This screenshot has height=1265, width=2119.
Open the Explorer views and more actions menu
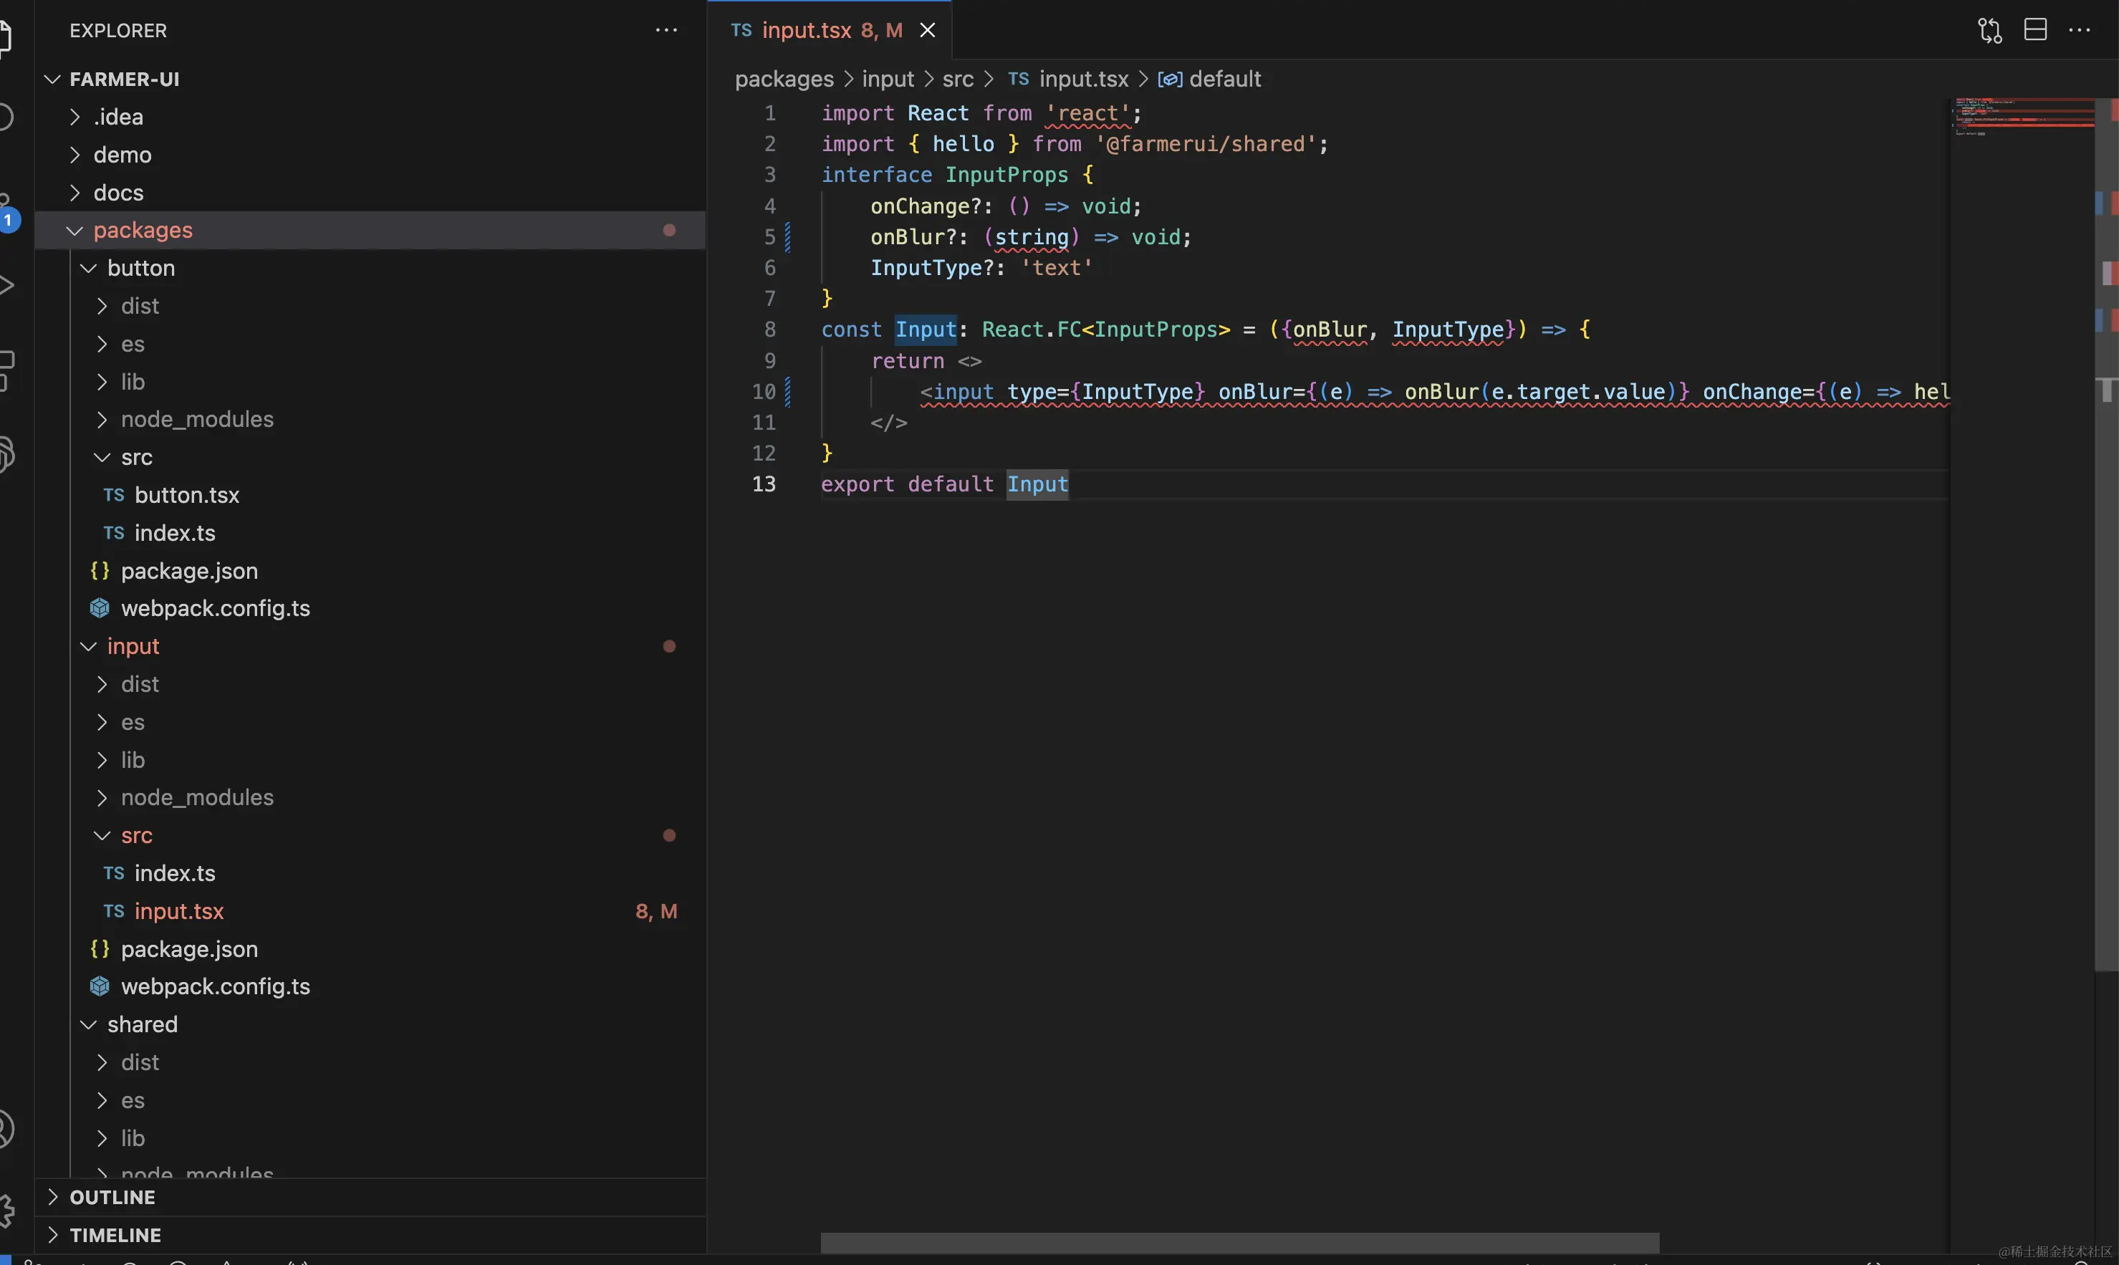[x=666, y=31]
